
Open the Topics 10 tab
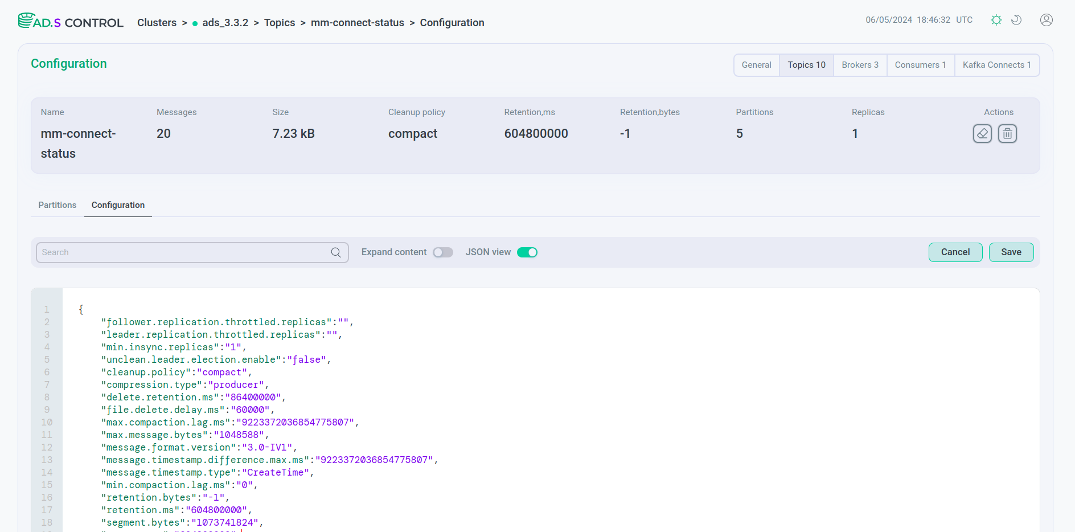806,65
